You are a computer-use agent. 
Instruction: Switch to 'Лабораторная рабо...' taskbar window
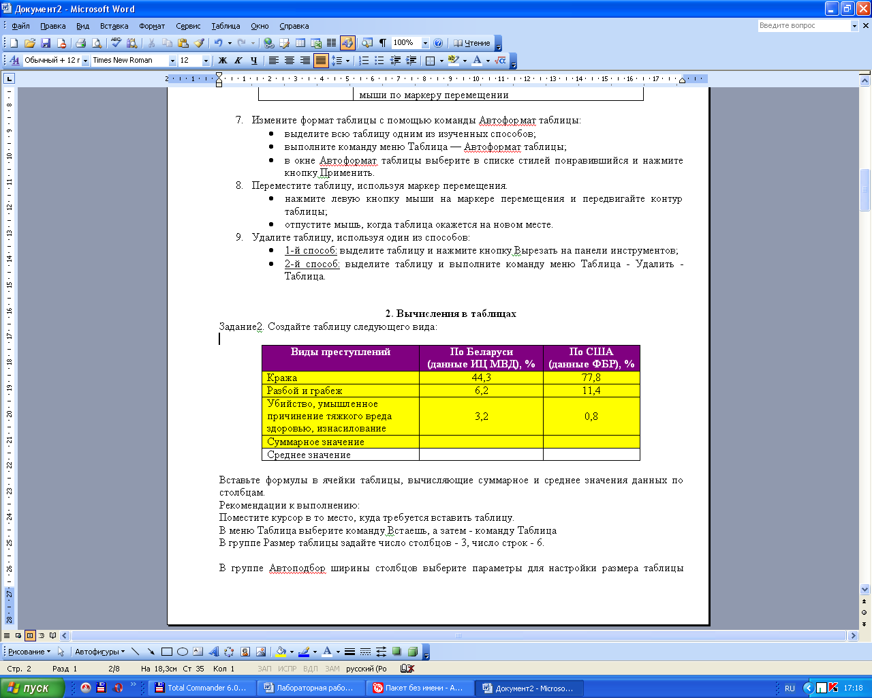tap(311, 688)
